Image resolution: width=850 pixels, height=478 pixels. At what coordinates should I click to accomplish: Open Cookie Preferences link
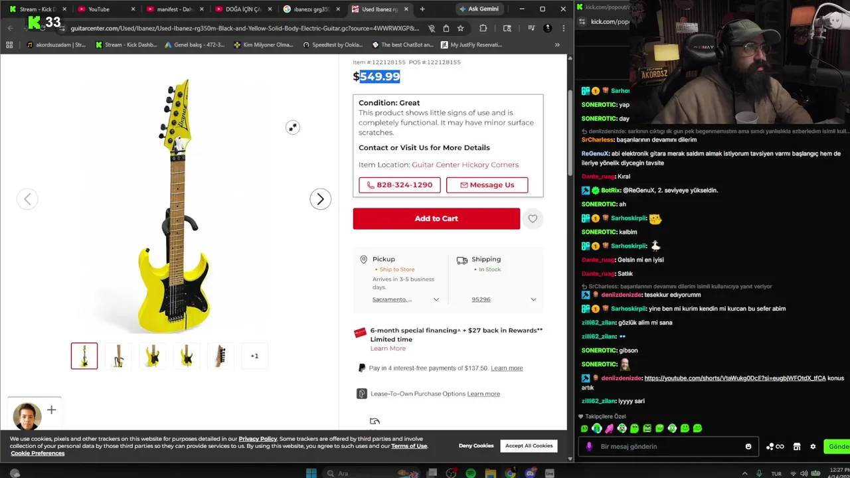[37, 453]
